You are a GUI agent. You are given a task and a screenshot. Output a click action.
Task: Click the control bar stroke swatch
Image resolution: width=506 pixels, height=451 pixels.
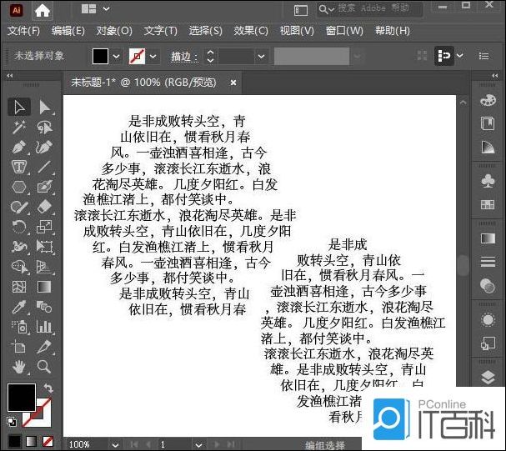(x=137, y=57)
